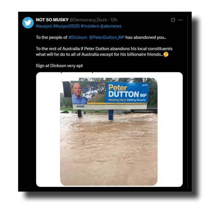Click the slashed-circle icon beside more options

click(173, 20)
